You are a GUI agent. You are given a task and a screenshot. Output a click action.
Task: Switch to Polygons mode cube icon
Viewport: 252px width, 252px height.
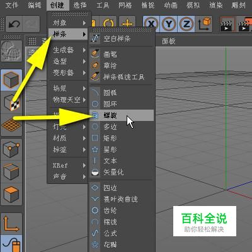(x=11, y=195)
